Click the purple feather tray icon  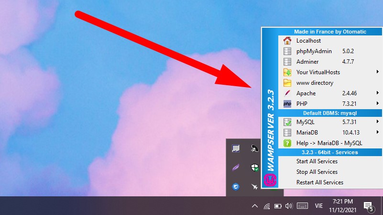tap(236, 168)
